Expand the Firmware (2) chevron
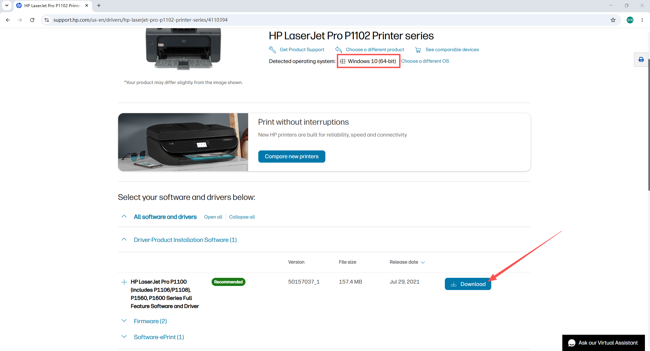Viewport: 650px width, 351px height. coord(124,321)
